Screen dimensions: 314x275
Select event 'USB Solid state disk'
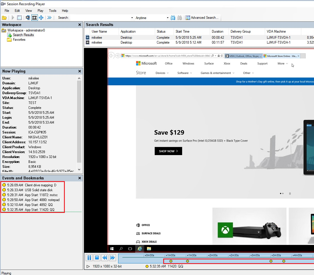click(30, 190)
